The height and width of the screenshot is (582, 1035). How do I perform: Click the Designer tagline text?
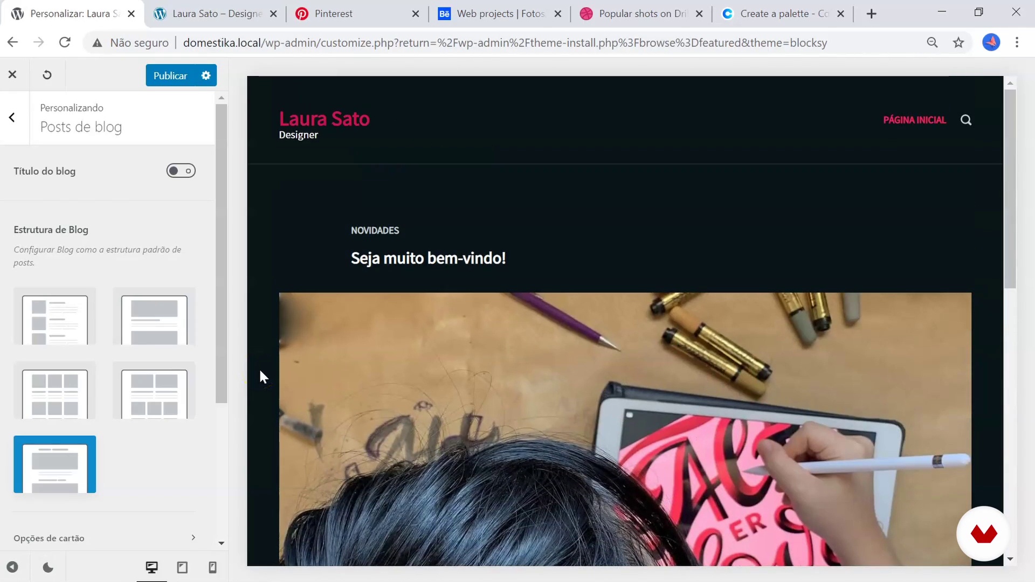coord(298,135)
